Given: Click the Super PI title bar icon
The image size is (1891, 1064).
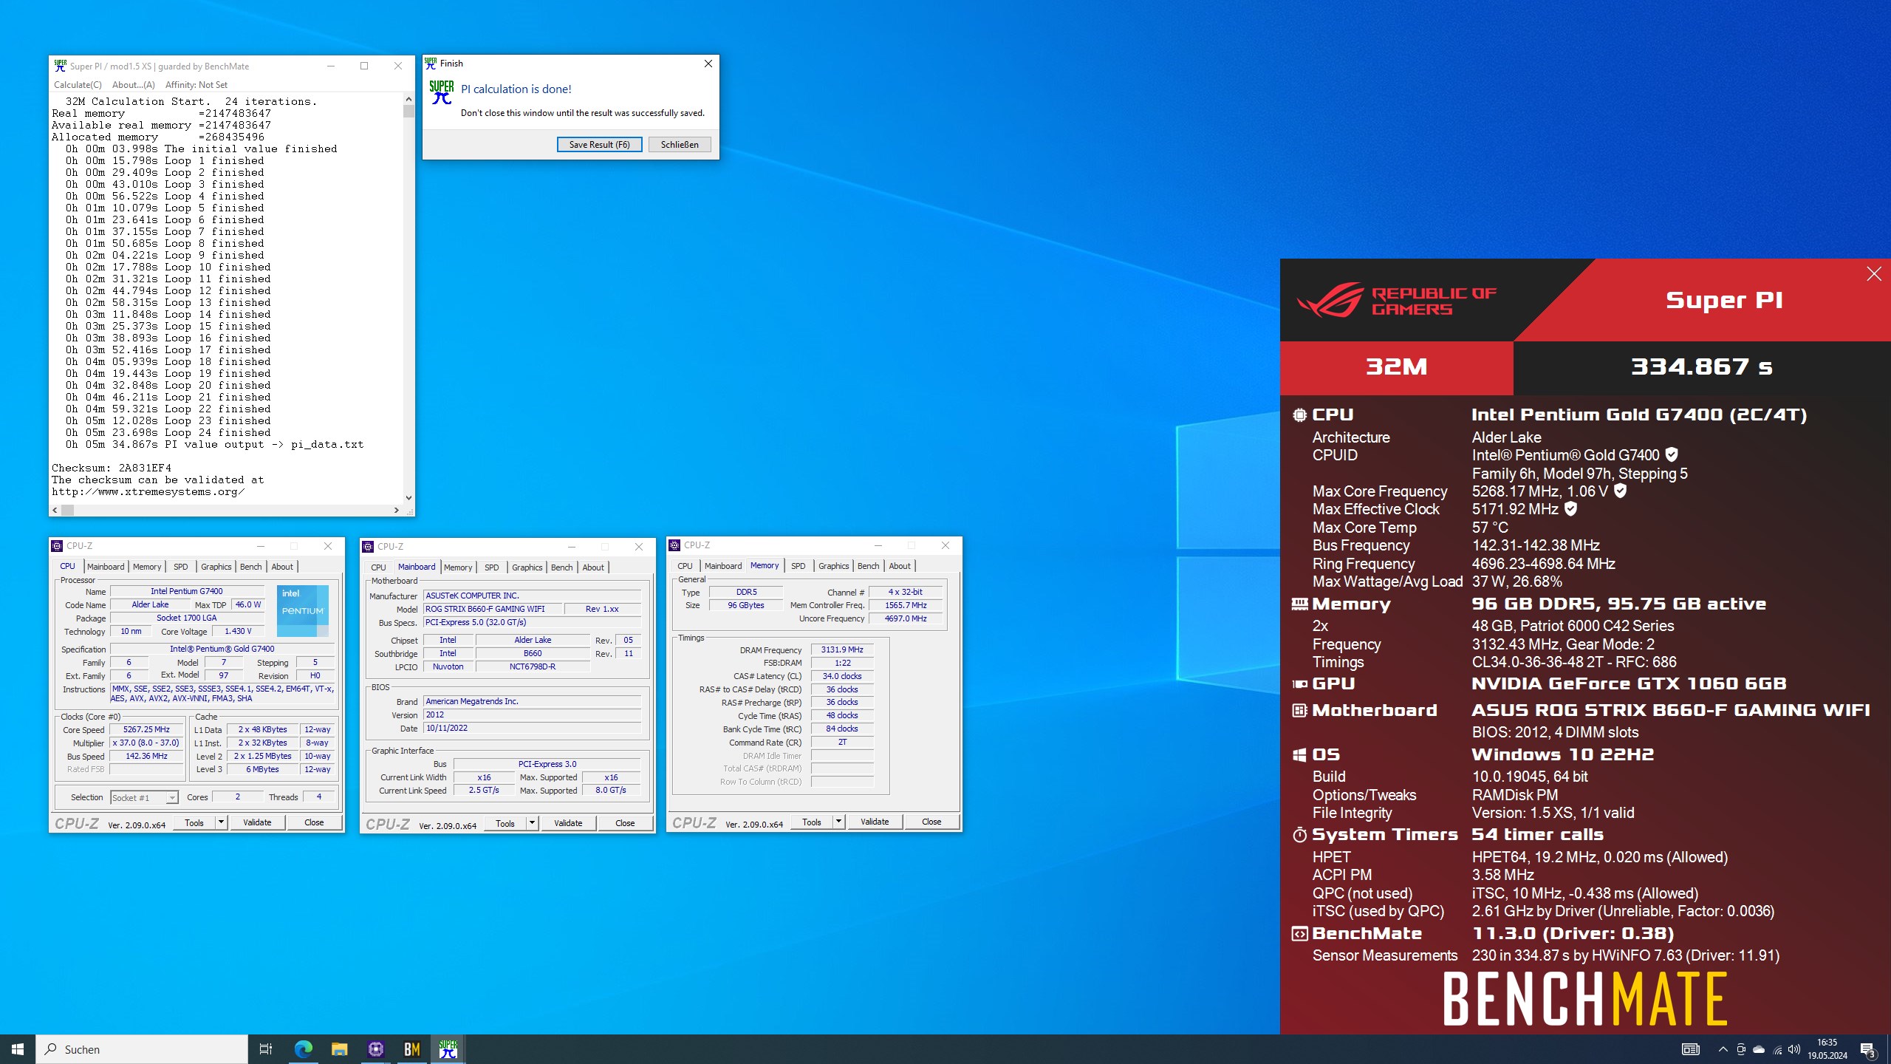Looking at the screenshot, I should [x=61, y=66].
